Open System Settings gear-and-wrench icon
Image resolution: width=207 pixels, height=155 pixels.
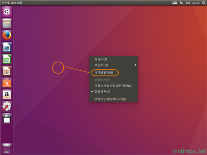[x=7, y=107]
